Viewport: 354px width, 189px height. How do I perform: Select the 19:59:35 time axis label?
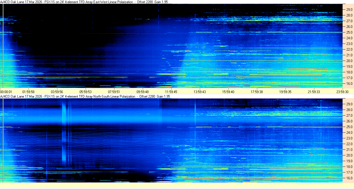point(285,92)
